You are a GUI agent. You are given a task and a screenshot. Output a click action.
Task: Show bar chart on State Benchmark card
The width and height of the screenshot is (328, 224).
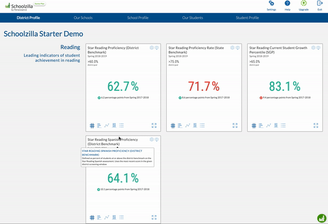(x=180, y=126)
